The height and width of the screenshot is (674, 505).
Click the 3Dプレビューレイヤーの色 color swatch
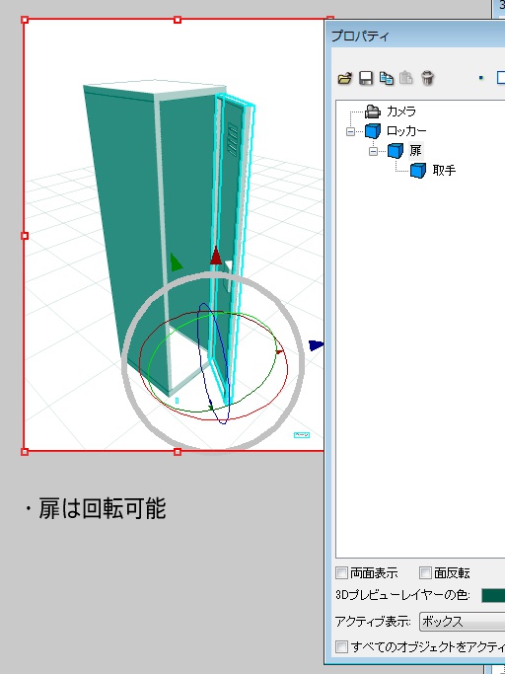493,595
